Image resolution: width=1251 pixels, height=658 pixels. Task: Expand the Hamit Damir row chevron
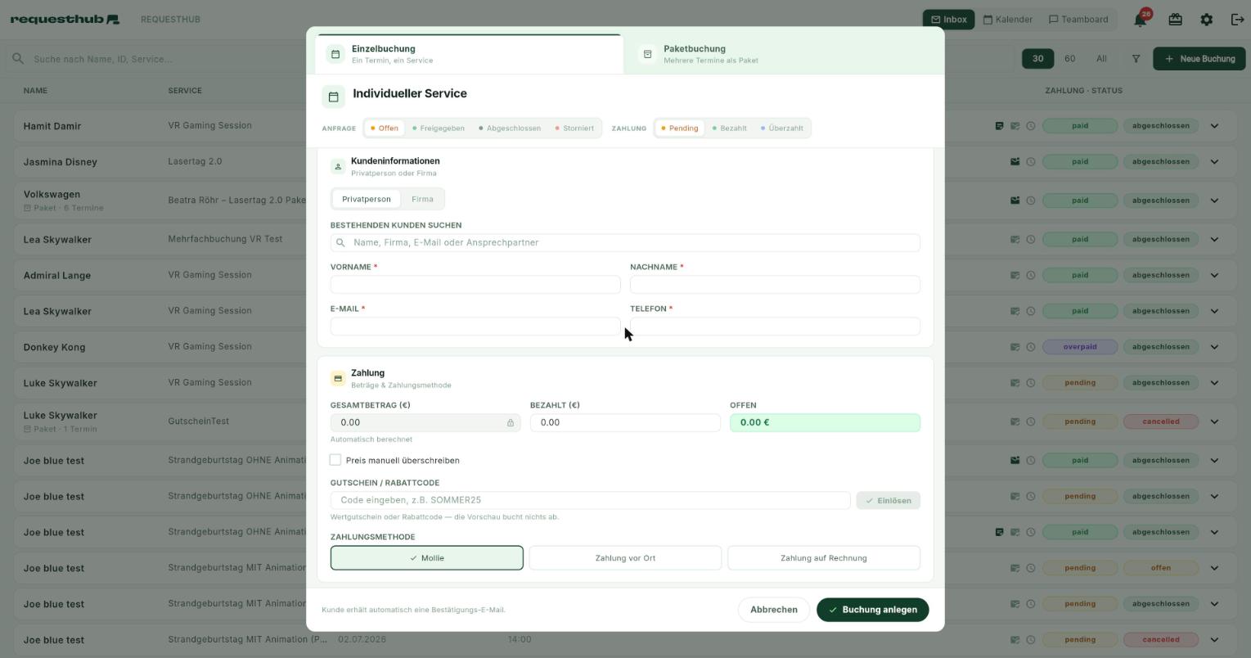click(1214, 126)
